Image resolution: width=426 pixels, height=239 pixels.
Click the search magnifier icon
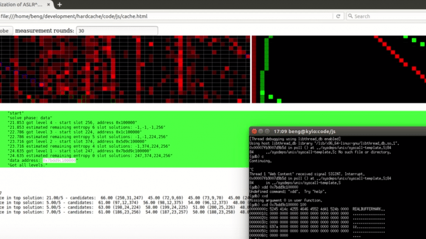tap(351, 16)
